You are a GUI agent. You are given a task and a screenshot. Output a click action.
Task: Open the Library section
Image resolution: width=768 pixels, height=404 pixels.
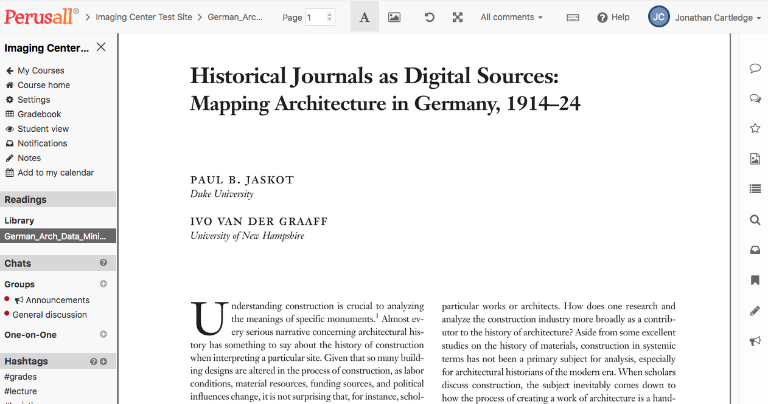click(x=19, y=221)
